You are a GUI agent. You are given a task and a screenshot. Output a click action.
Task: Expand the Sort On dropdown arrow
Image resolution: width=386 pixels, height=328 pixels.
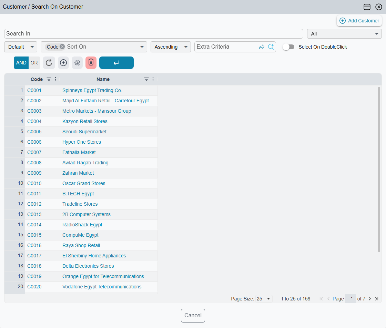pyautogui.click(x=142, y=47)
